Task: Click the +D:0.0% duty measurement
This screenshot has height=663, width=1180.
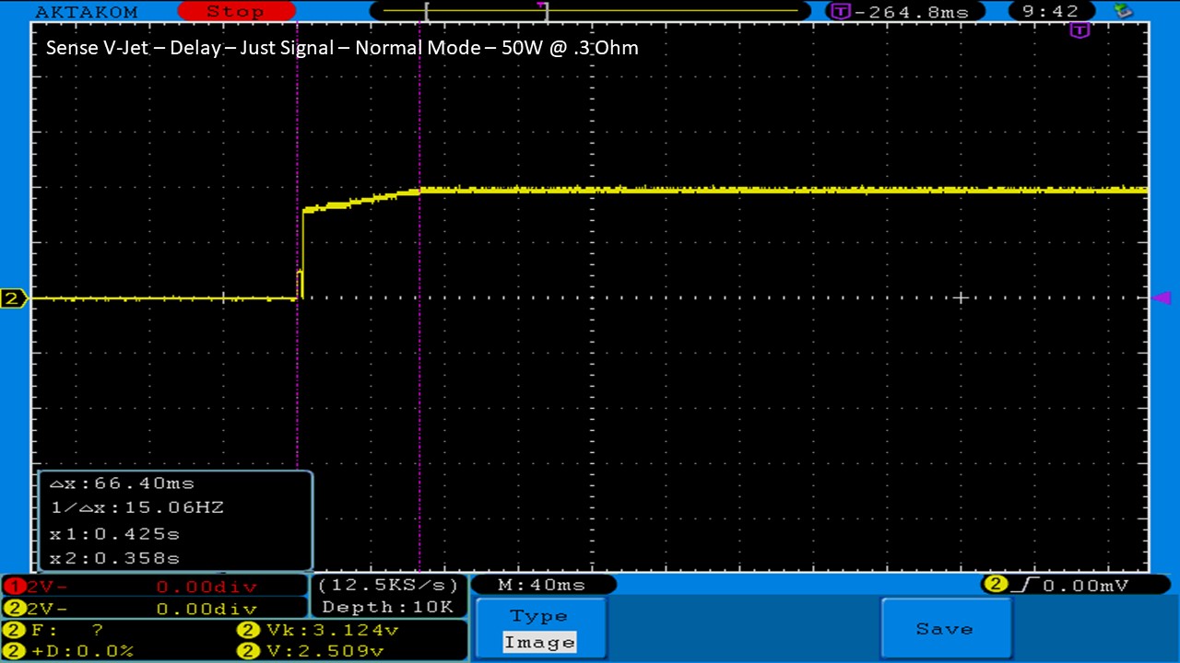Action: pos(71,651)
